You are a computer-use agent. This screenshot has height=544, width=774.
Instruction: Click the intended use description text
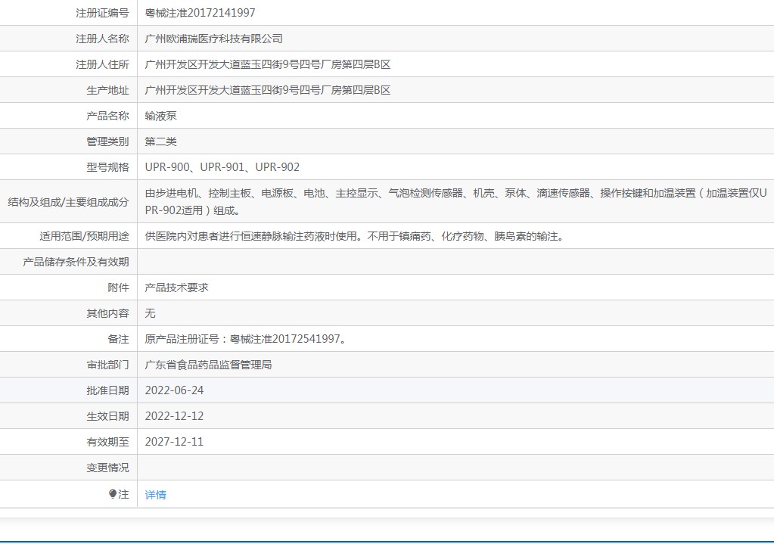point(354,237)
